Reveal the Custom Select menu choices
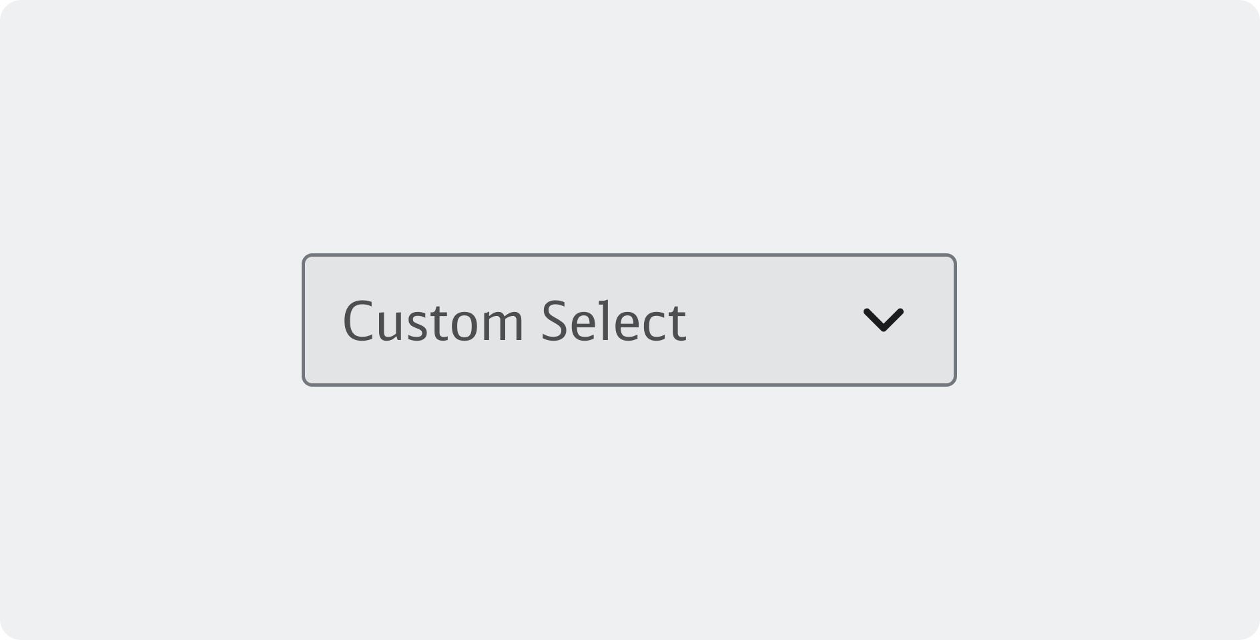This screenshot has height=640, width=1260. 629,320
